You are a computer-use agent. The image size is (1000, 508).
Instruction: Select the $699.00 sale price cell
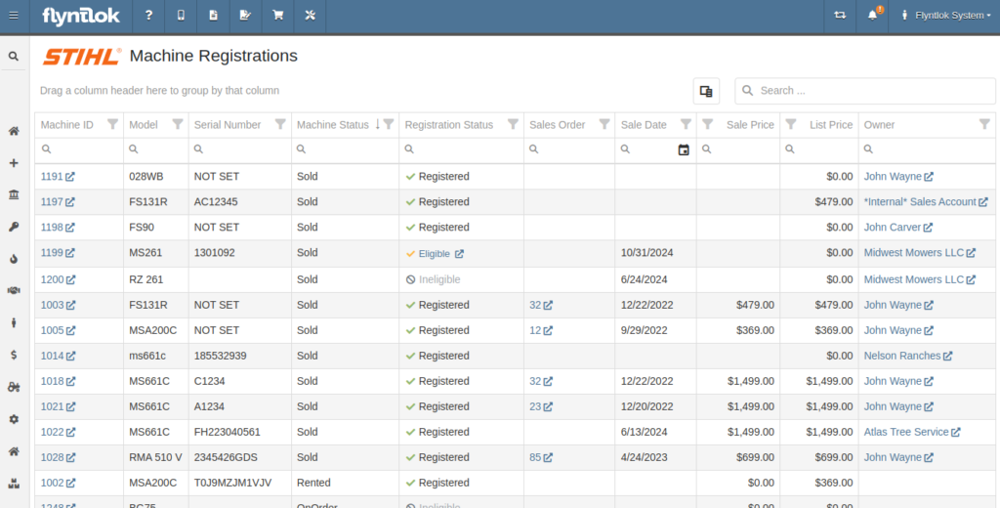tap(738, 457)
